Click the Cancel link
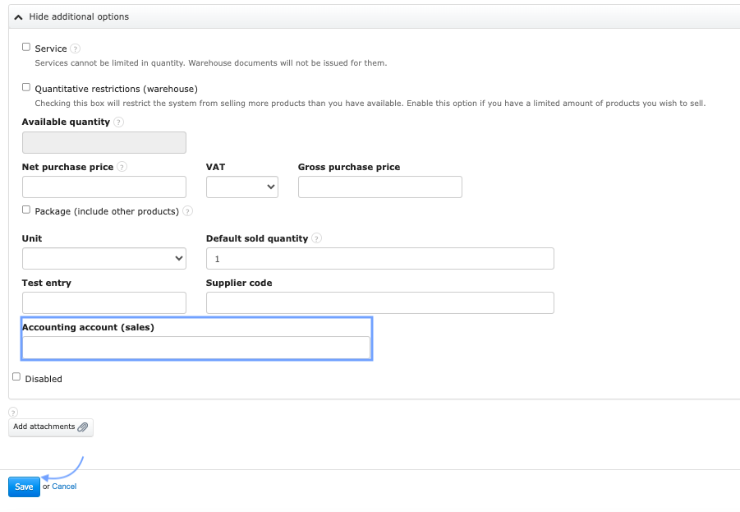Screen dimensions: 740x512 (x=64, y=487)
